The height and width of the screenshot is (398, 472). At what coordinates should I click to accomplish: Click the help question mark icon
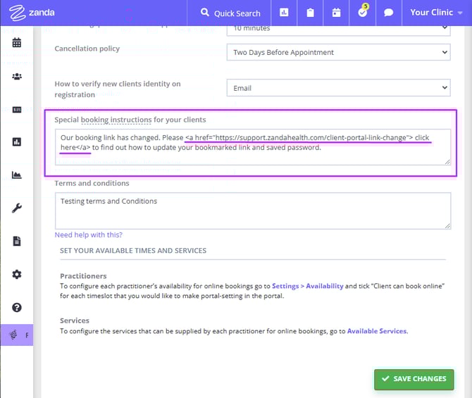(16, 307)
